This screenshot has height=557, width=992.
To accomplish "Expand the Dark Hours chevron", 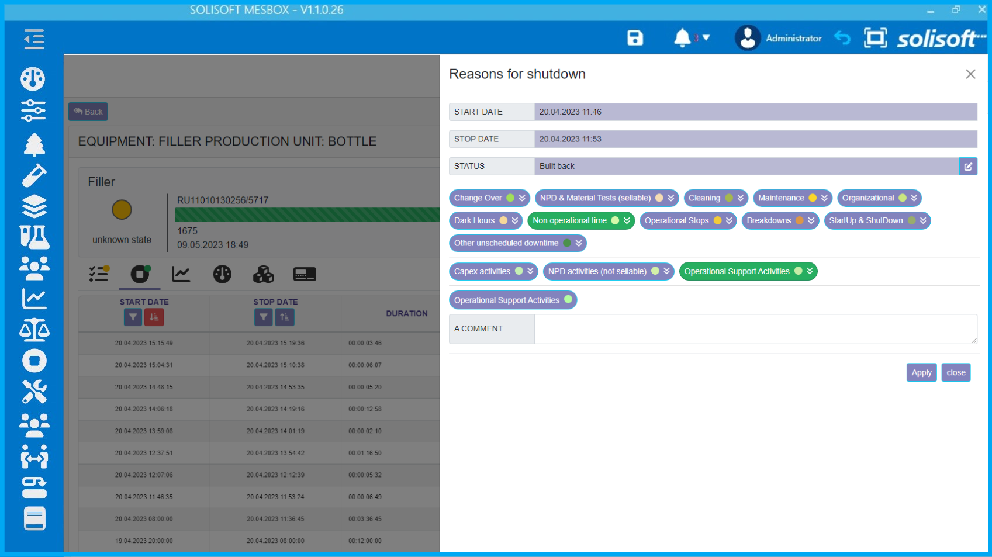I will tap(515, 221).
